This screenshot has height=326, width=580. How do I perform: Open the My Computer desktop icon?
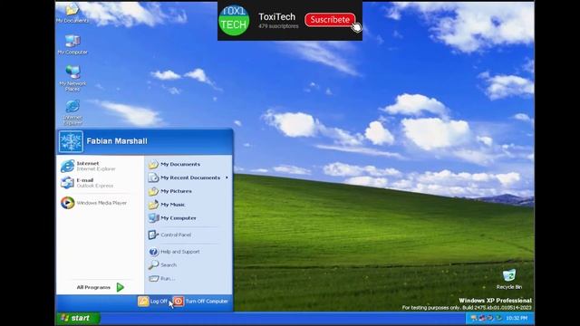72,44
